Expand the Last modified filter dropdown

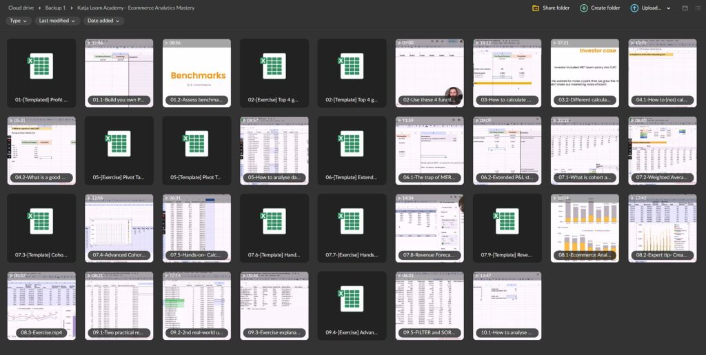click(x=58, y=21)
